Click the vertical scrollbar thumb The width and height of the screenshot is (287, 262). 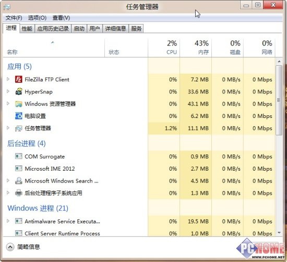click(279, 100)
